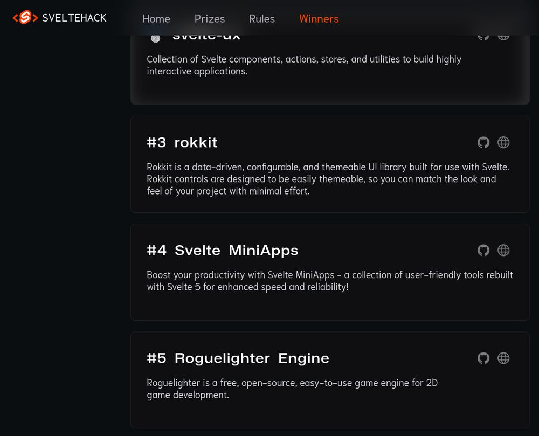The width and height of the screenshot is (539, 436).
Task: Open the Roguelighter Engine GitHub icon
Action: coord(483,358)
